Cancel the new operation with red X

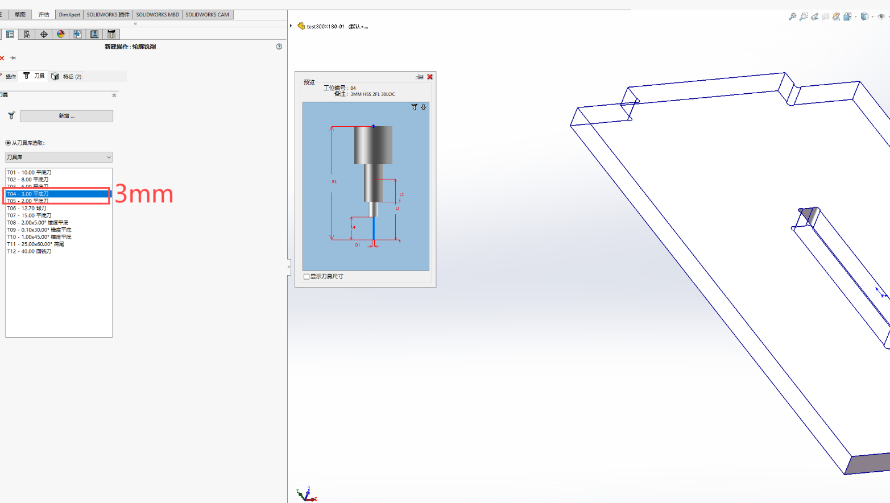coord(2,58)
